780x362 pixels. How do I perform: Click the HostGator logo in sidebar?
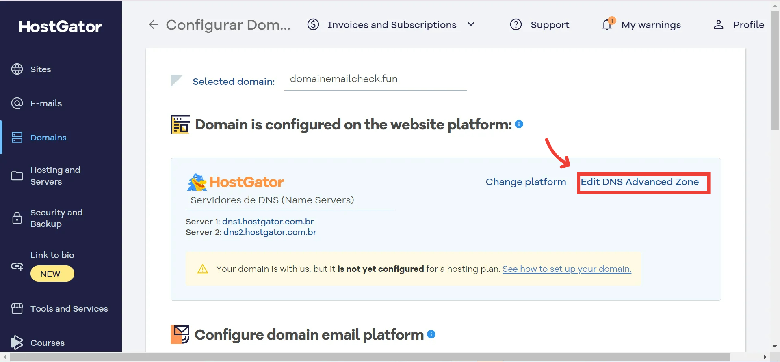click(61, 27)
